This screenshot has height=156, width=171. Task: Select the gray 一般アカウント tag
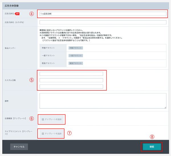[76, 56]
